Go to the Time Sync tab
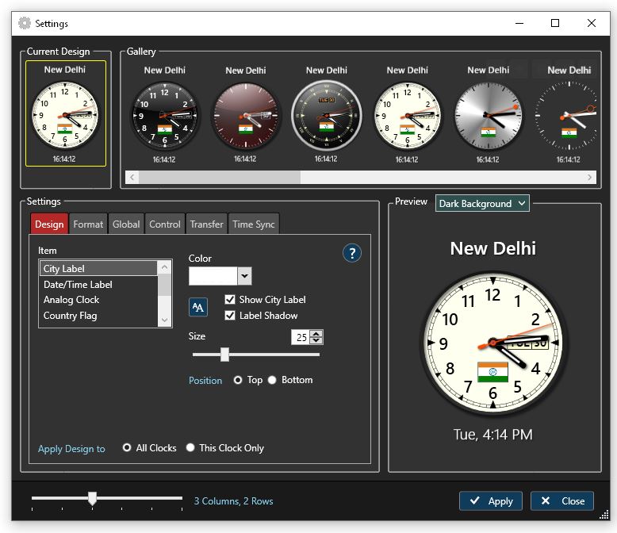617x533 pixels. click(254, 224)
